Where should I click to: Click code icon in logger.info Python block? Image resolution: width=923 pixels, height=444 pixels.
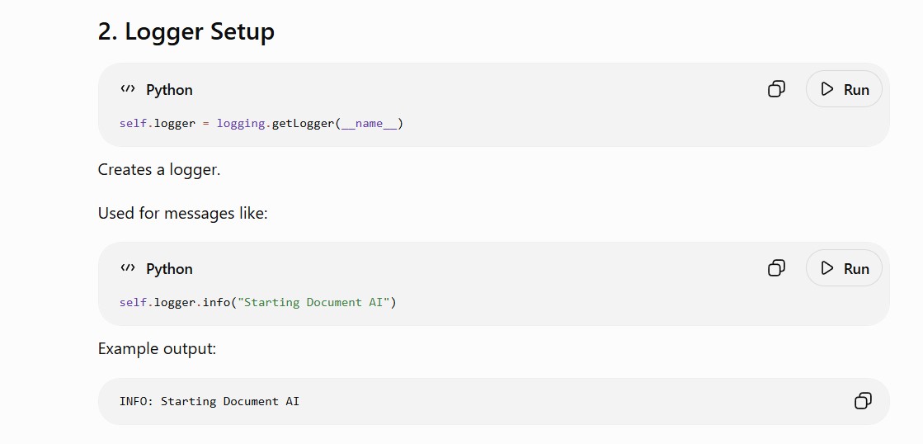tap(128, 268)
